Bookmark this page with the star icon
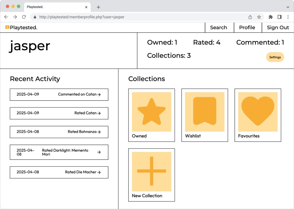This screenshot has width=294, height=209. pos(259,17)
